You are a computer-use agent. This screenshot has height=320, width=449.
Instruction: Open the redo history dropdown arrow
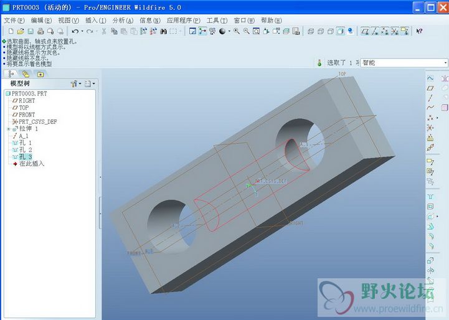coord(97,31)
